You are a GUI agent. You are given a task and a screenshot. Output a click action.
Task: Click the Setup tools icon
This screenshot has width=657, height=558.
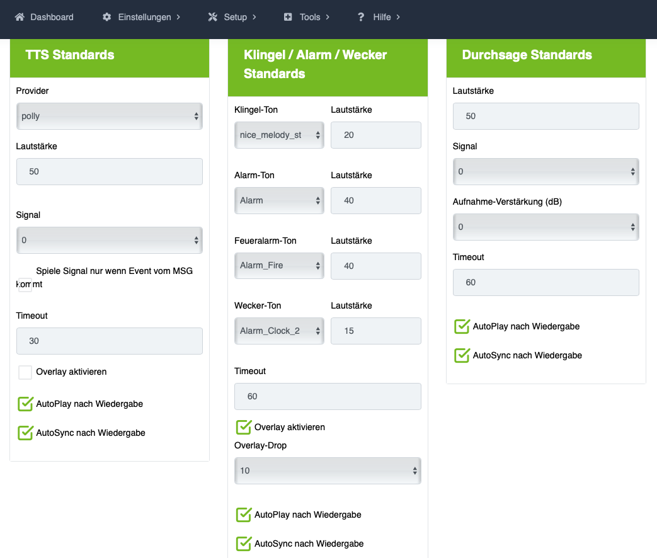pos(212,17)
